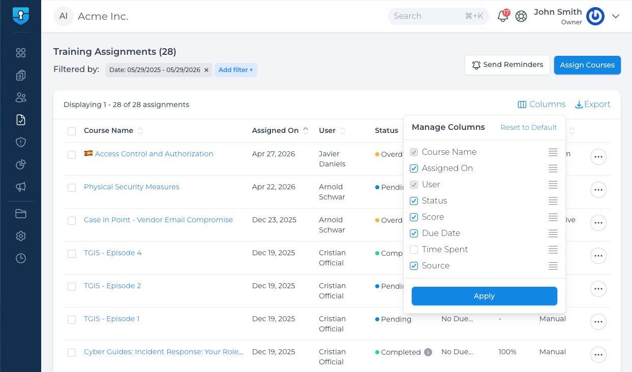
Task: Click the drag handle for Assigned On column
Action: tap(553, 168)
